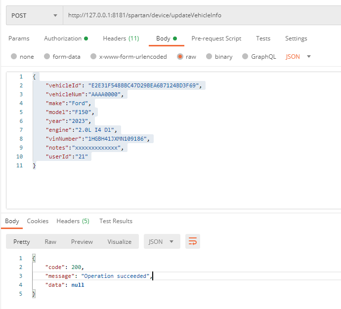Switch to Test Results tab
The image size is (341, 309).
point(116,221)
